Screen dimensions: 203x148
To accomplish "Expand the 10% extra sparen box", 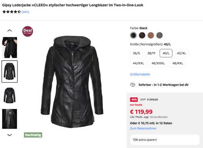I will click(x=165, y=140).
